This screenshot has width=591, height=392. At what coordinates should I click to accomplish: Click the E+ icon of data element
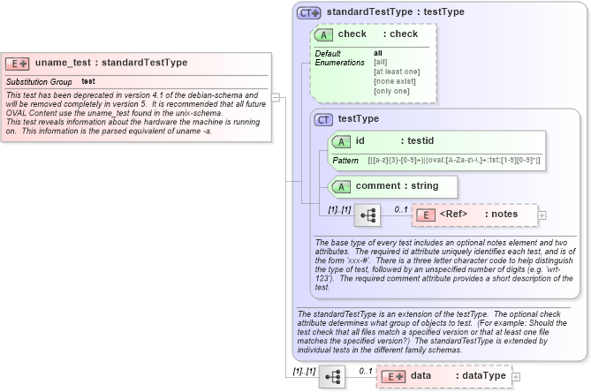click(393, 377)
